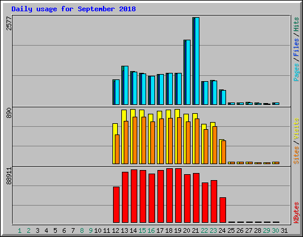Screen dimensions: 303x237
Task: Select day label "15" on the x-axis
Action: pos(142,230)
